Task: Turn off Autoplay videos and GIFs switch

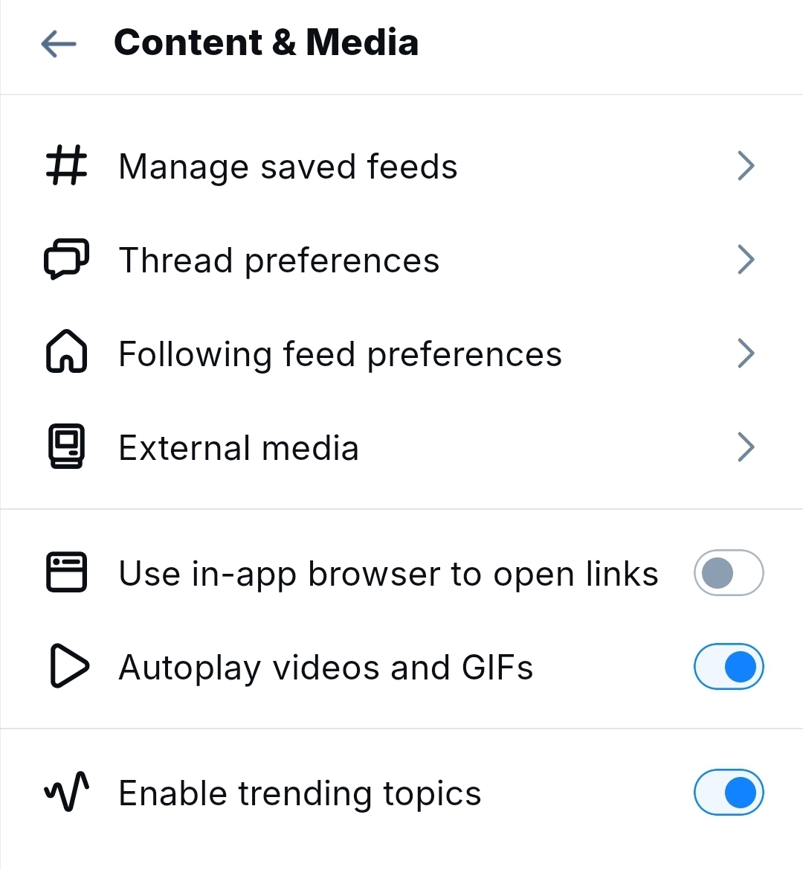Action: tap(728, 667)
